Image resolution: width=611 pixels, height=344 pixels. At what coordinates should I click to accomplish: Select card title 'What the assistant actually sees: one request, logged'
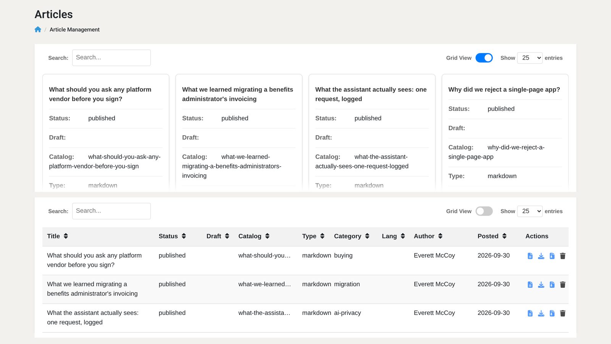coord(371,94)
